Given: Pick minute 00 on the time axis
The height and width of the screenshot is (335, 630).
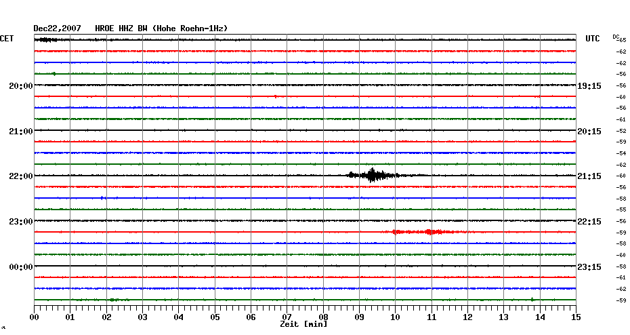Looking at the screenshot, I should pos(34,317).
